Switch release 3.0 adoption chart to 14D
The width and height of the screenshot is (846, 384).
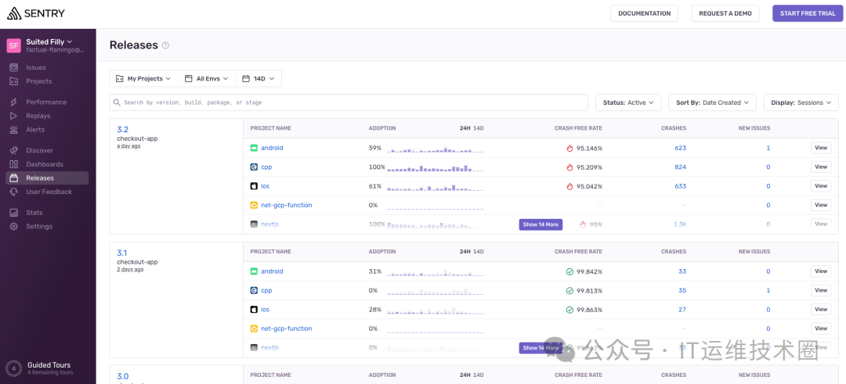pos(479,375)
